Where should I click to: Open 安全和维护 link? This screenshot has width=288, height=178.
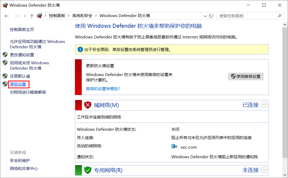pos(20,160)
